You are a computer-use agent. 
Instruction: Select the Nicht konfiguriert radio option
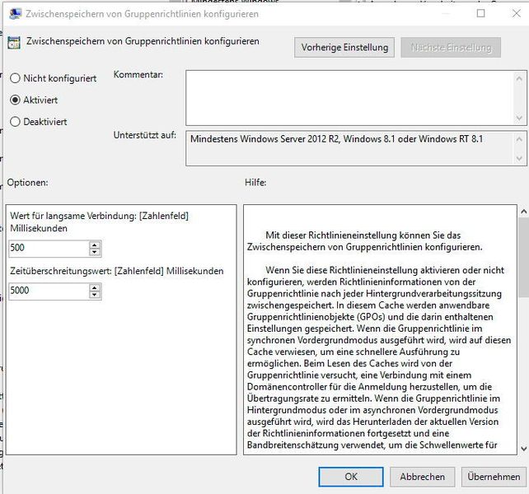53,78
